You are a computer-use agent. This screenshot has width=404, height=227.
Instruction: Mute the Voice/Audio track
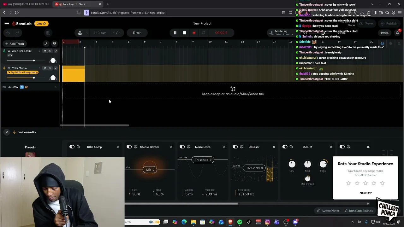tap(45, 68)
